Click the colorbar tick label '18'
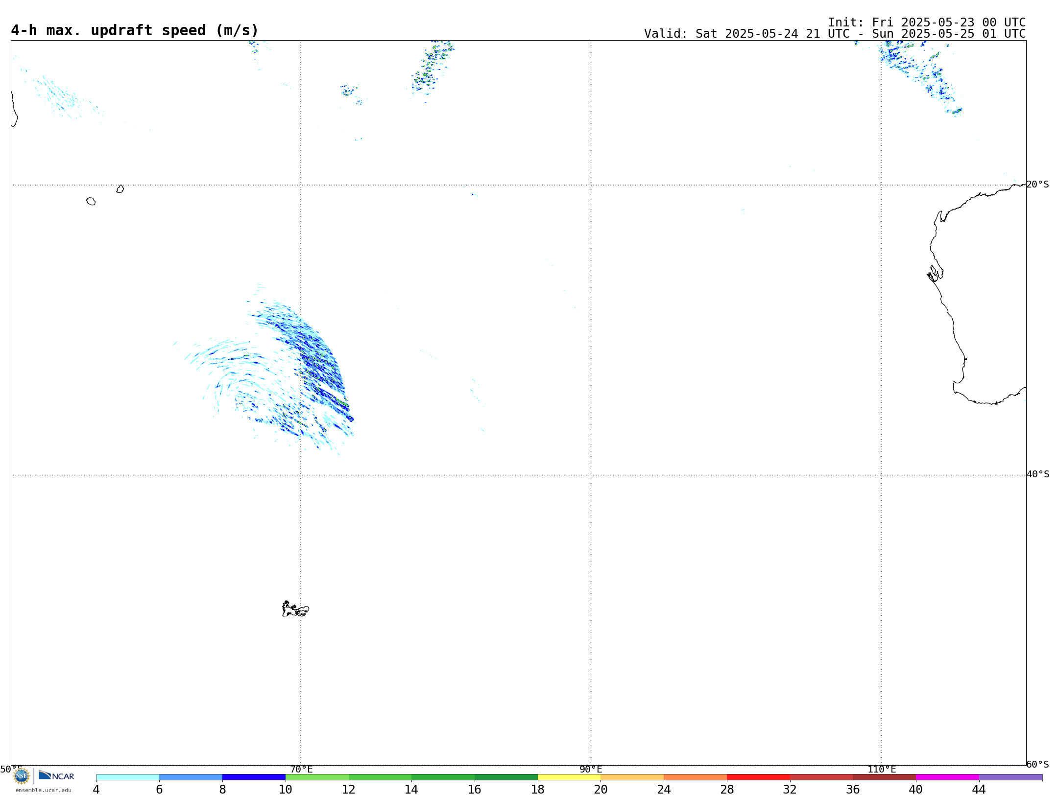 (x=538, y=789)
